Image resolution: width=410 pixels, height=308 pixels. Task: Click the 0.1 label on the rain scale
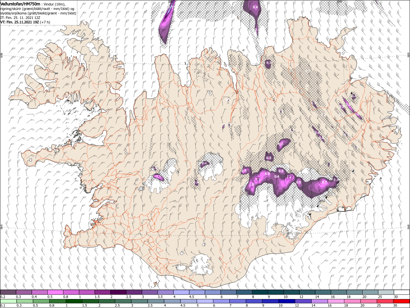(3, 306)
